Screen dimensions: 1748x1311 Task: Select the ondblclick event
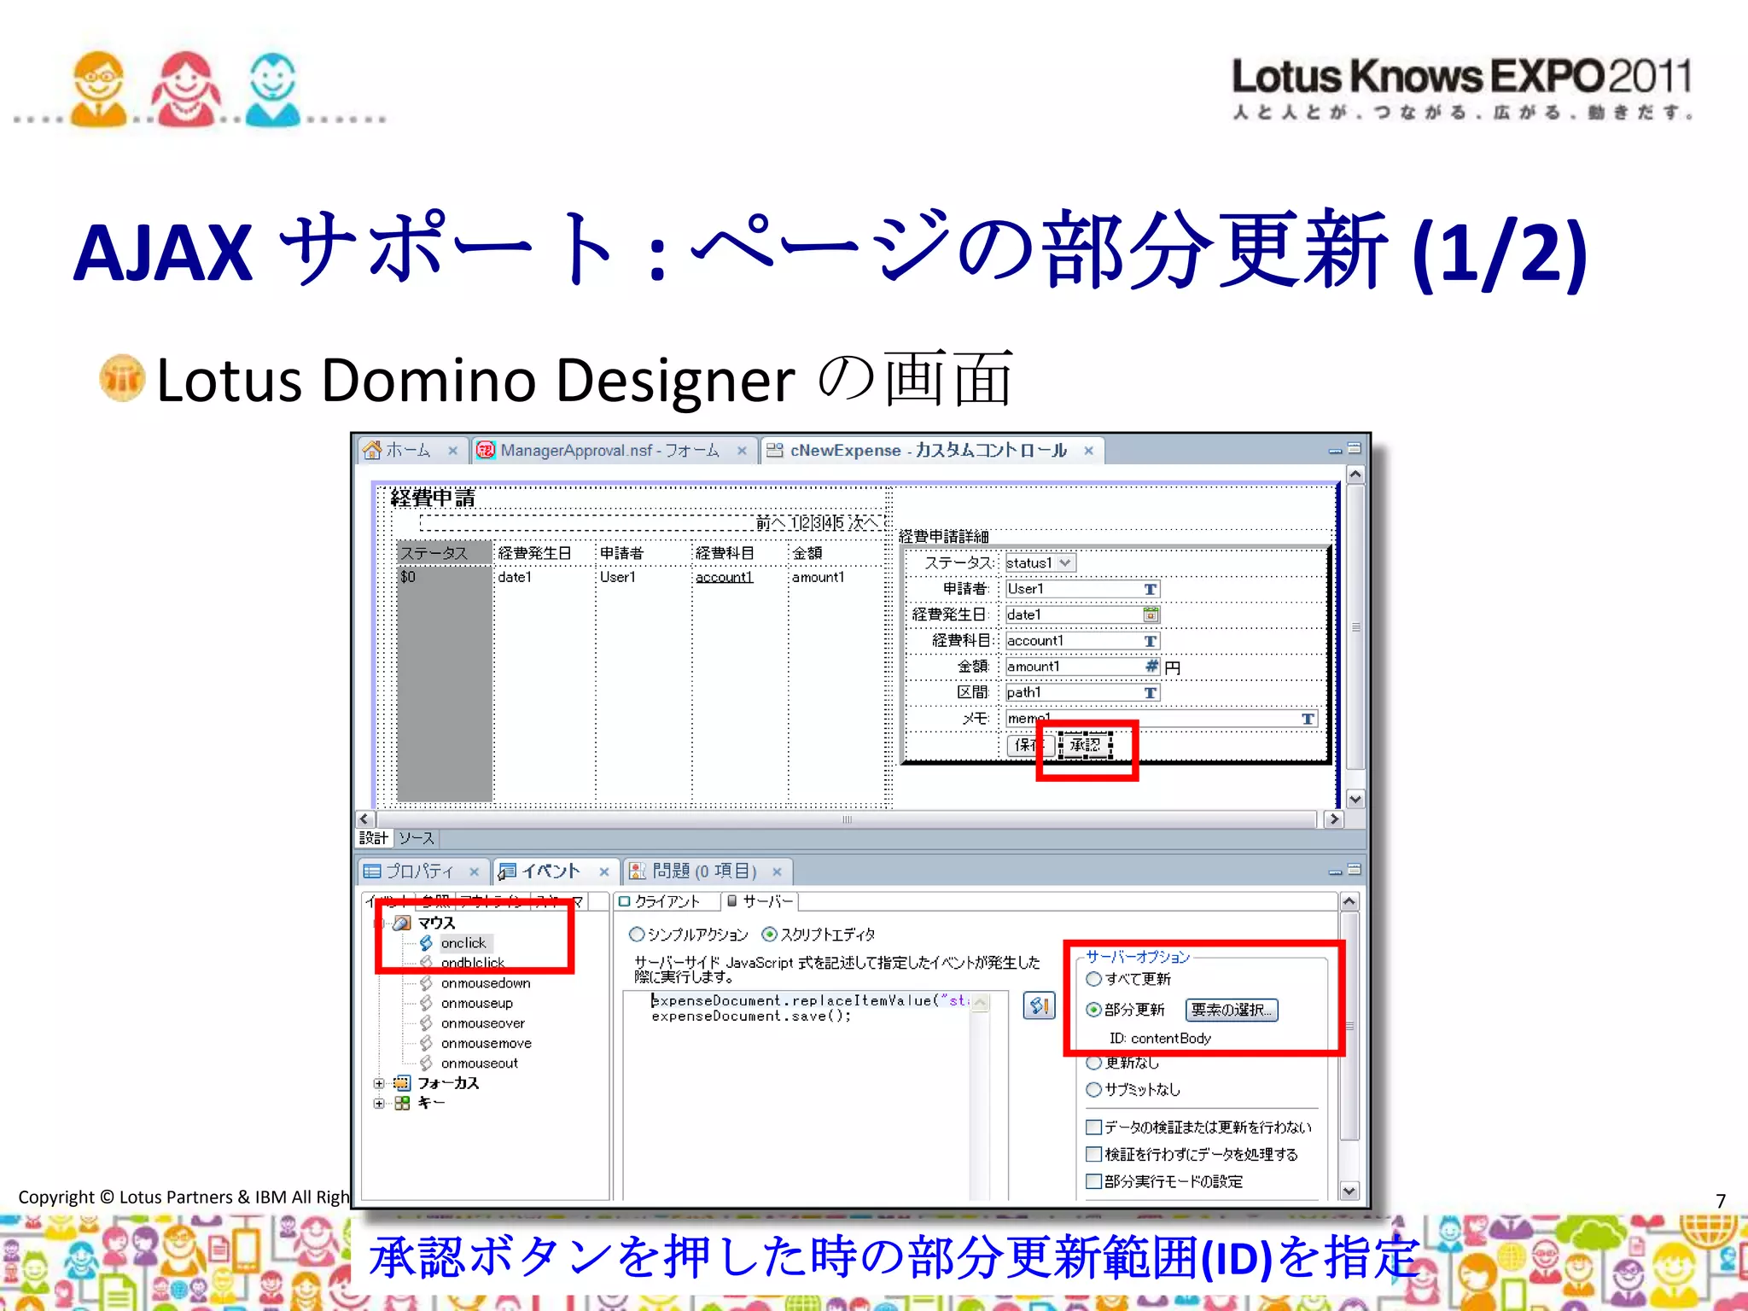point(472,963)
